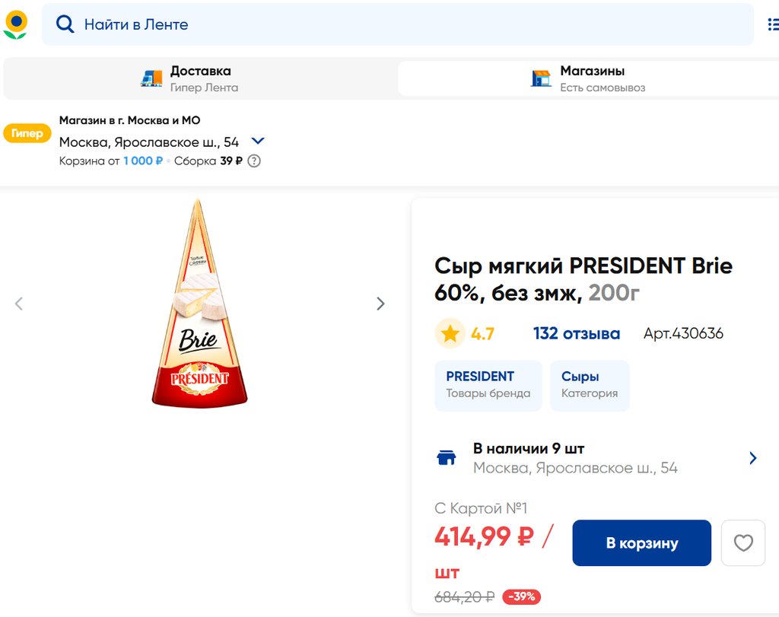This screenshot has width=779, height=617.
Task: Open the catalog menu icon
Action: [x=772, y=24]
